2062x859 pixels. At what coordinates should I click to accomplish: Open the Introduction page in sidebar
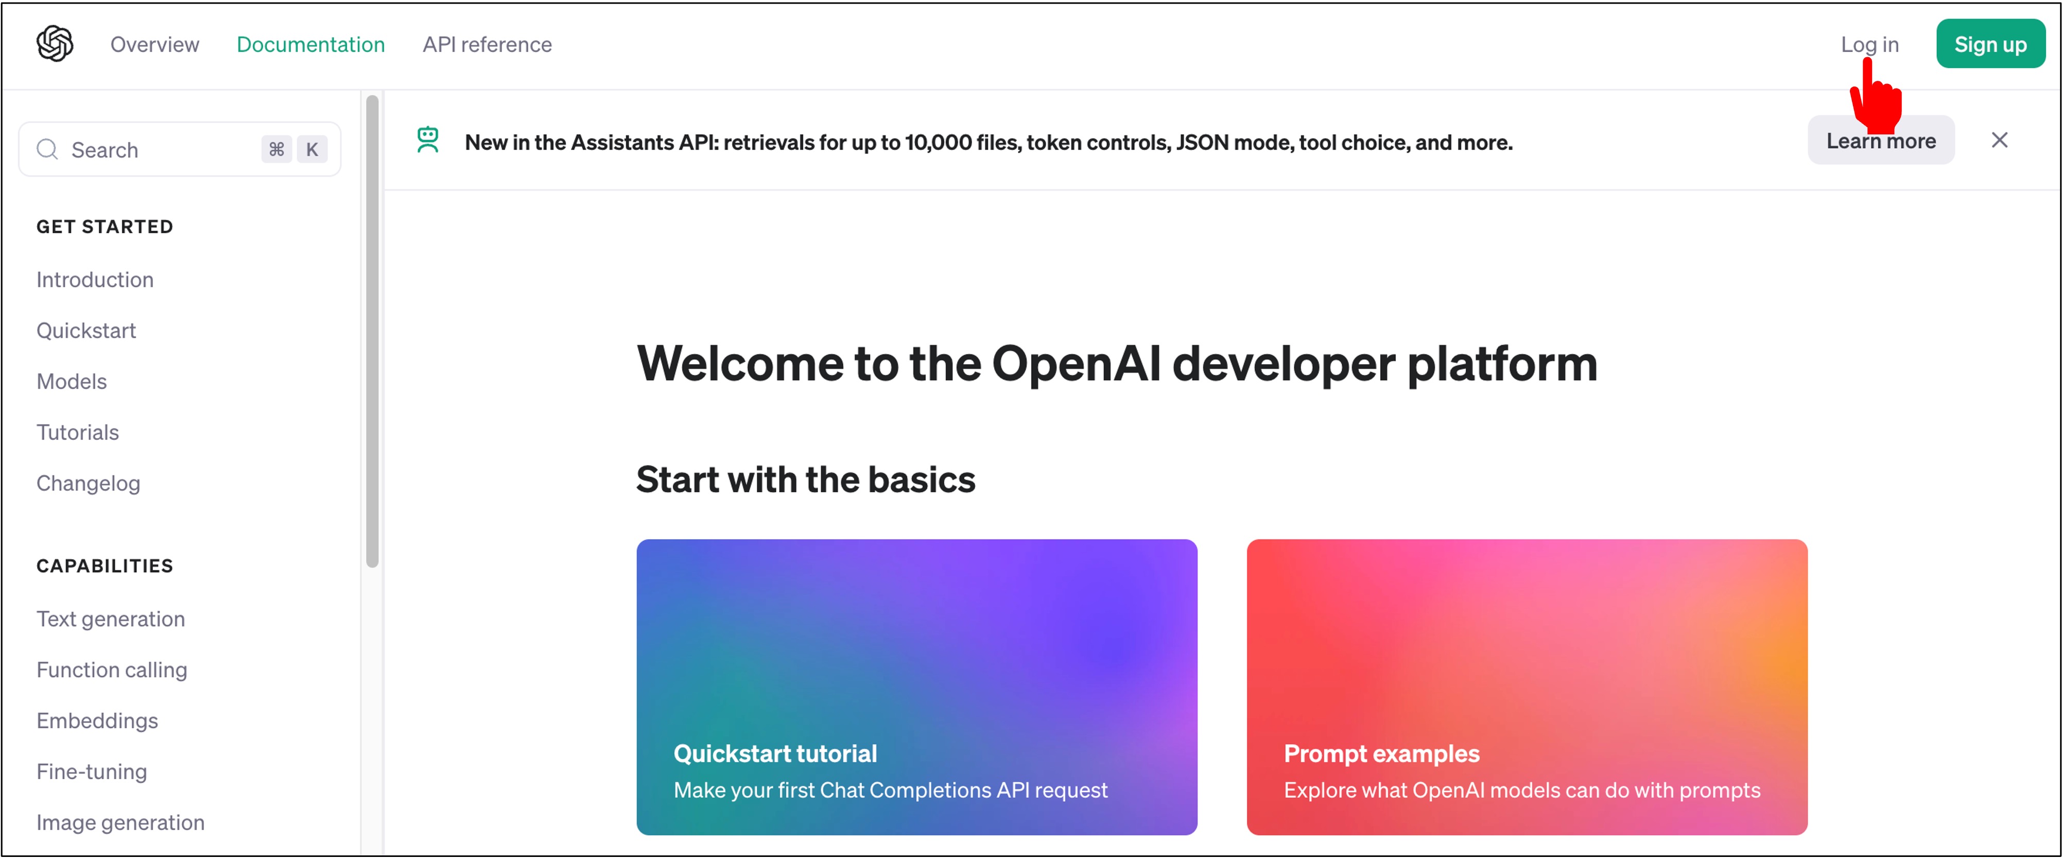[94, 280]
